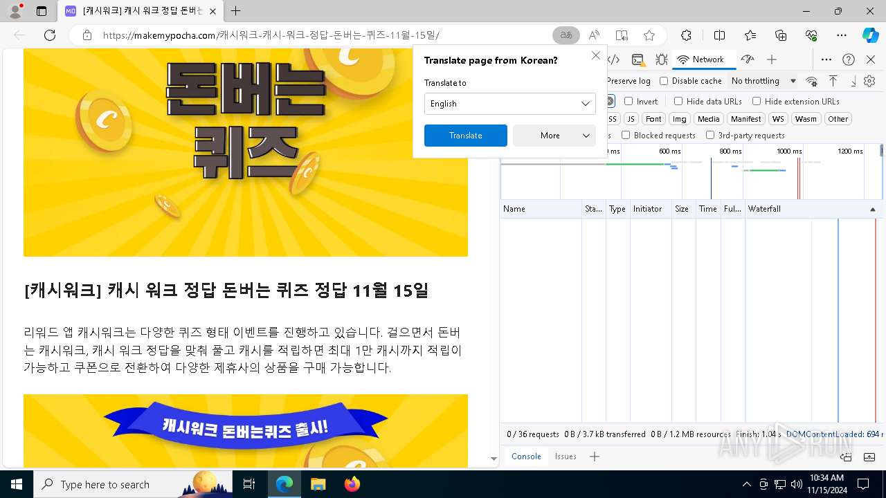Add another tool to the DevTools tab bar
The image size is (886, 498).
coord(772,59)
